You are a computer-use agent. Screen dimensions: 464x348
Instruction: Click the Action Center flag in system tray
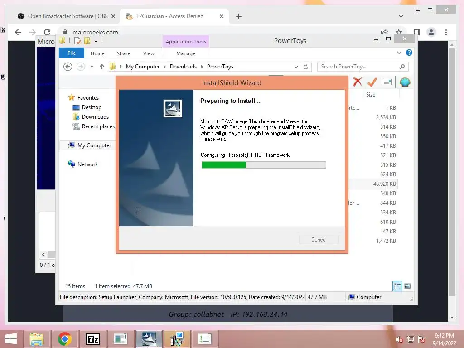(x=421, y=339)
